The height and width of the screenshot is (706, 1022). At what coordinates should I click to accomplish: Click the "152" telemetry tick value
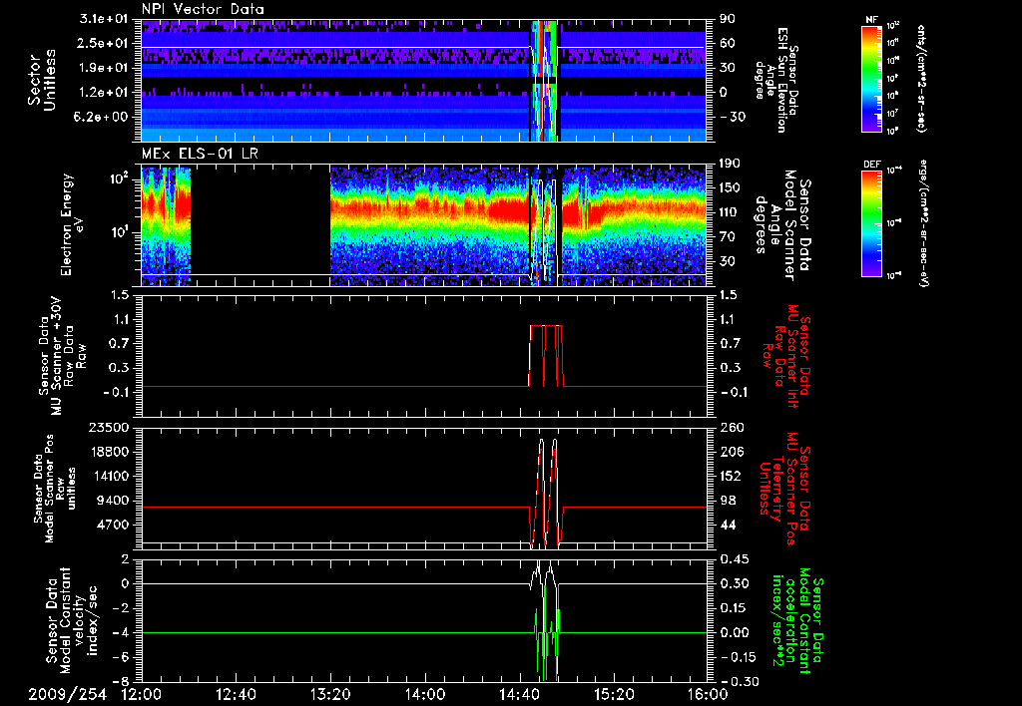pyautogui.click(x=731, y=476)
